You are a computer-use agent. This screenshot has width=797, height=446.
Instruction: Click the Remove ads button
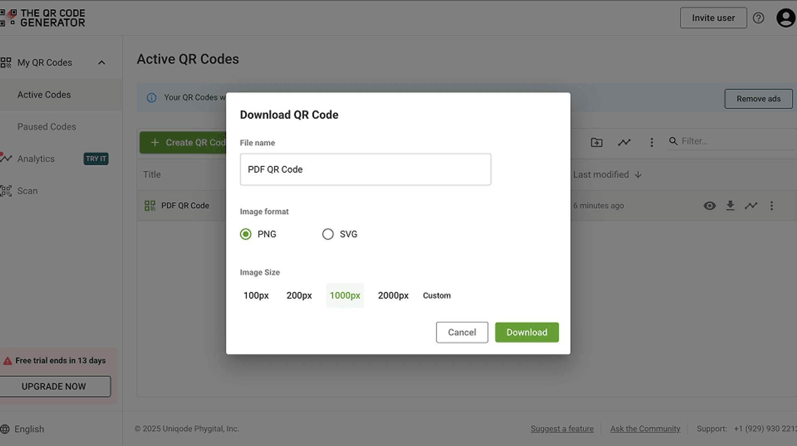pyautogui.click(x=758, y=99)
